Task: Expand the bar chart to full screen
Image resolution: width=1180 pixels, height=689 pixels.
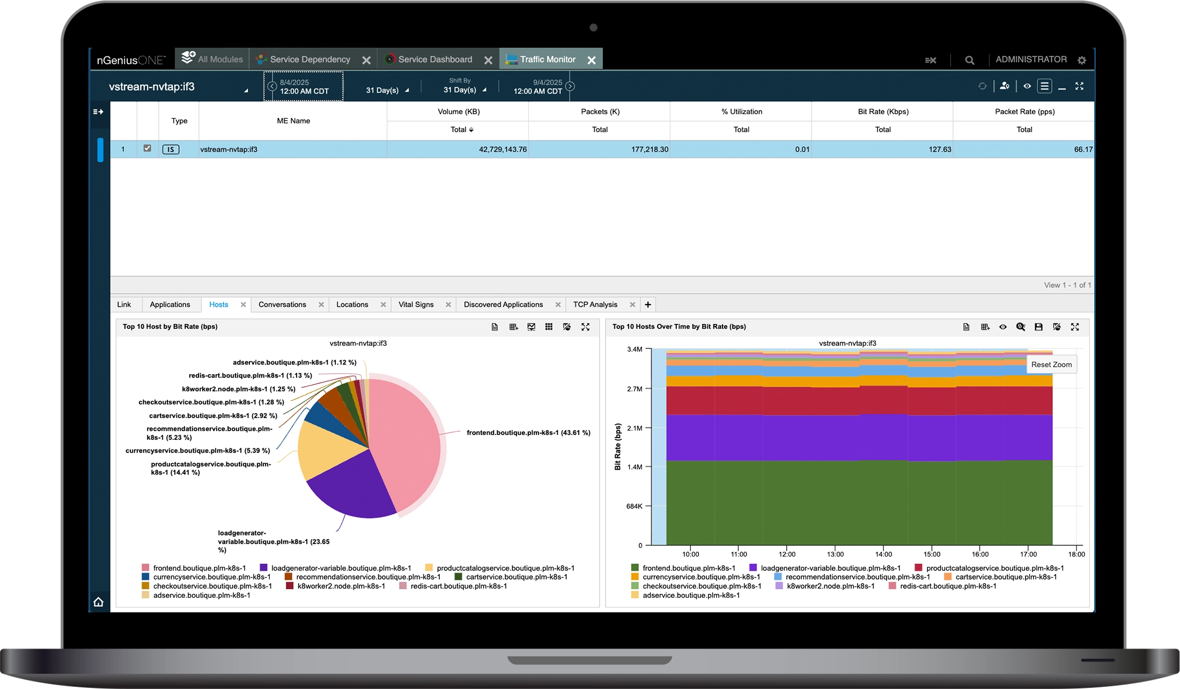Action: (1075, 327)
